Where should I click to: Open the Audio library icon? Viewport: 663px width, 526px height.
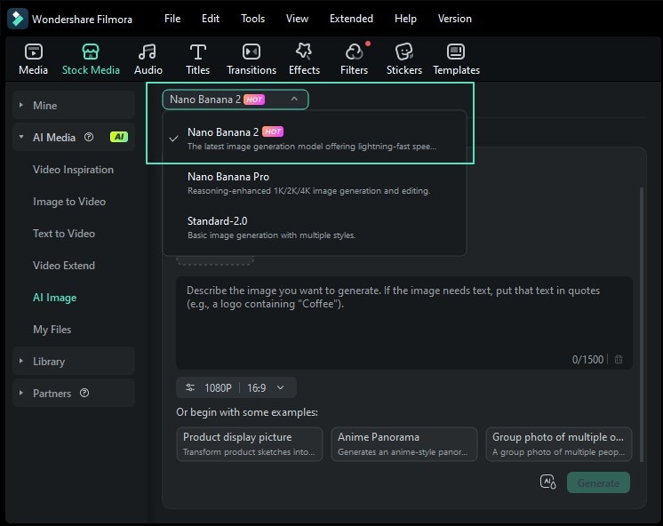148,52
